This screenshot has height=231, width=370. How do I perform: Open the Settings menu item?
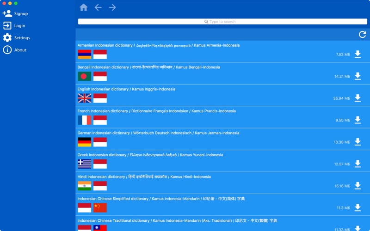[x=22, y=38]
